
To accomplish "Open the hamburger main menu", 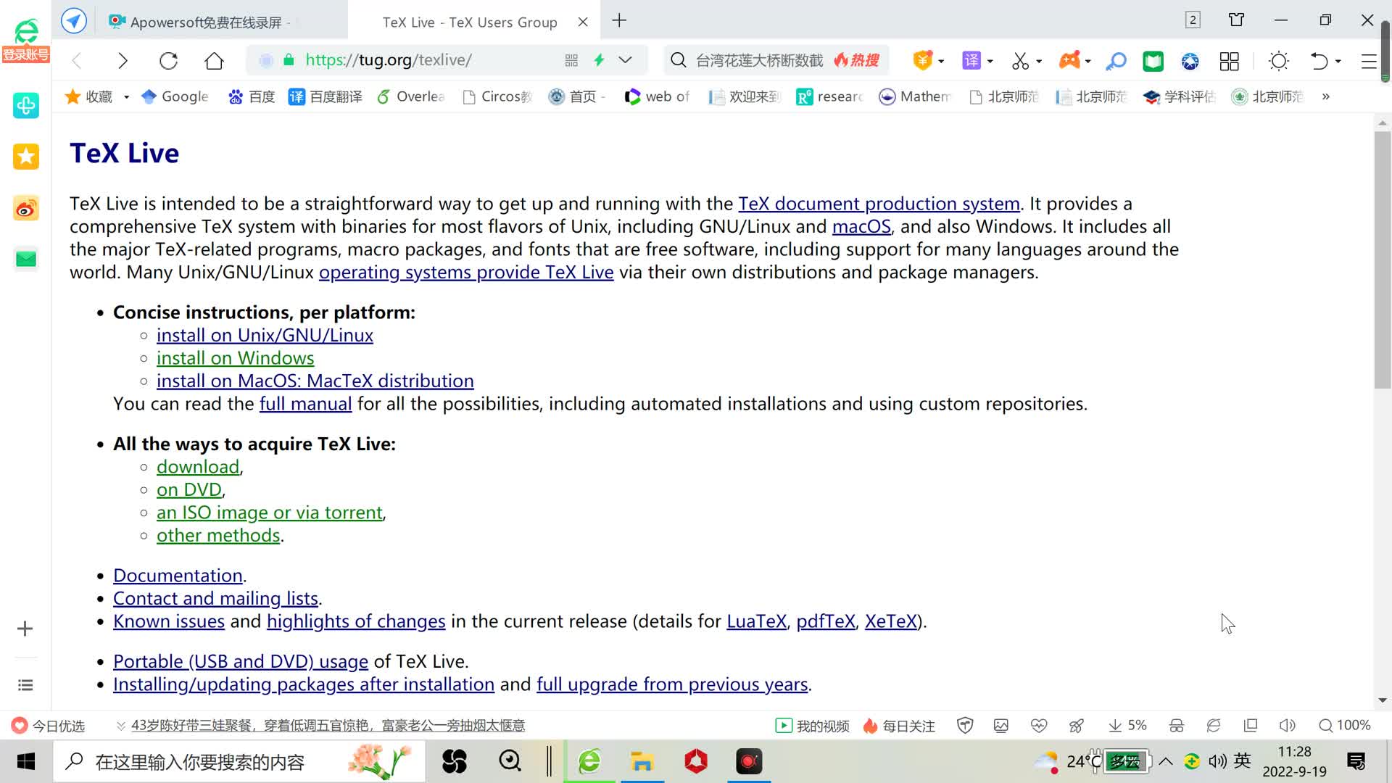I will click(1368, 61).
